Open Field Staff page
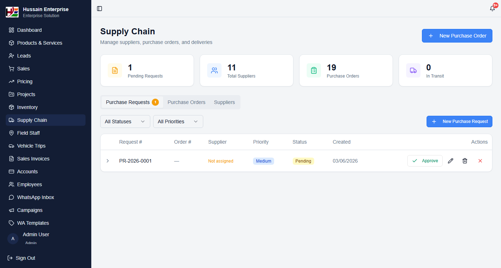 tap(45, 133)
